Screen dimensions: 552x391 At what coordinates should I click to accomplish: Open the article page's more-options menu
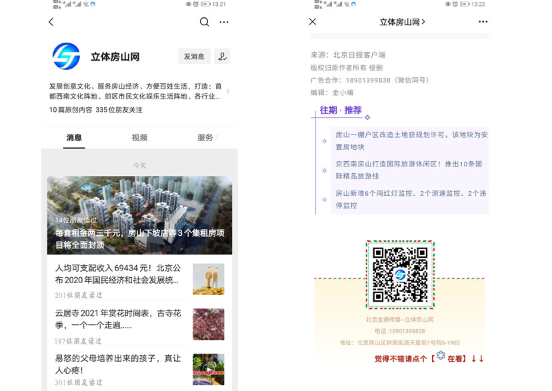point(483,22)
